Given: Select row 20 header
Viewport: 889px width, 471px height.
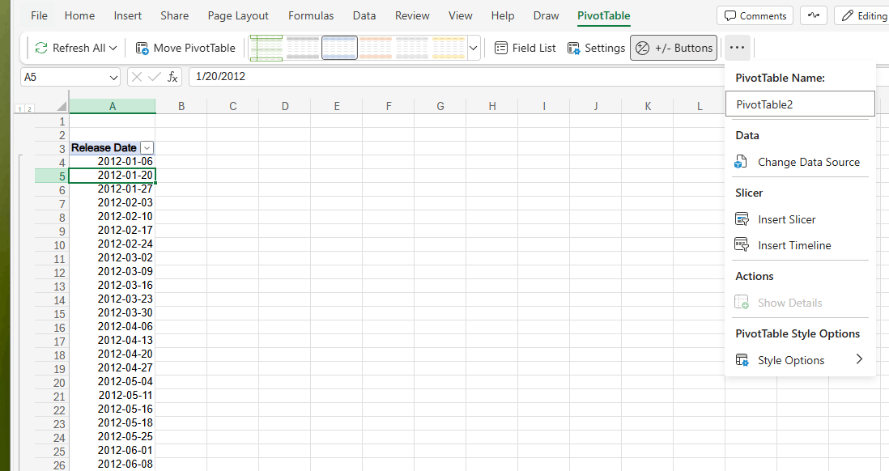Looking at the screenshot, I should (x=52, y=383).
